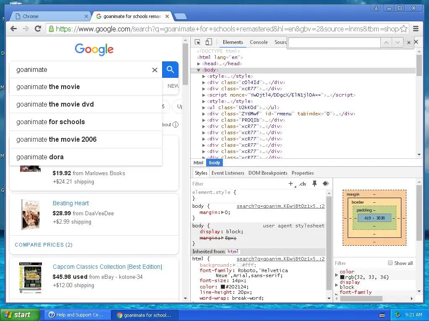
Task: Add new style rule plus icon
Action: tap(291, 184)
